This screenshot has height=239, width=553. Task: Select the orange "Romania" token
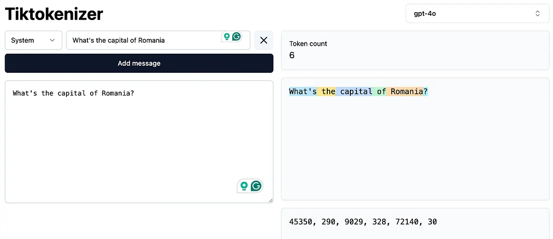coord(406,91)
